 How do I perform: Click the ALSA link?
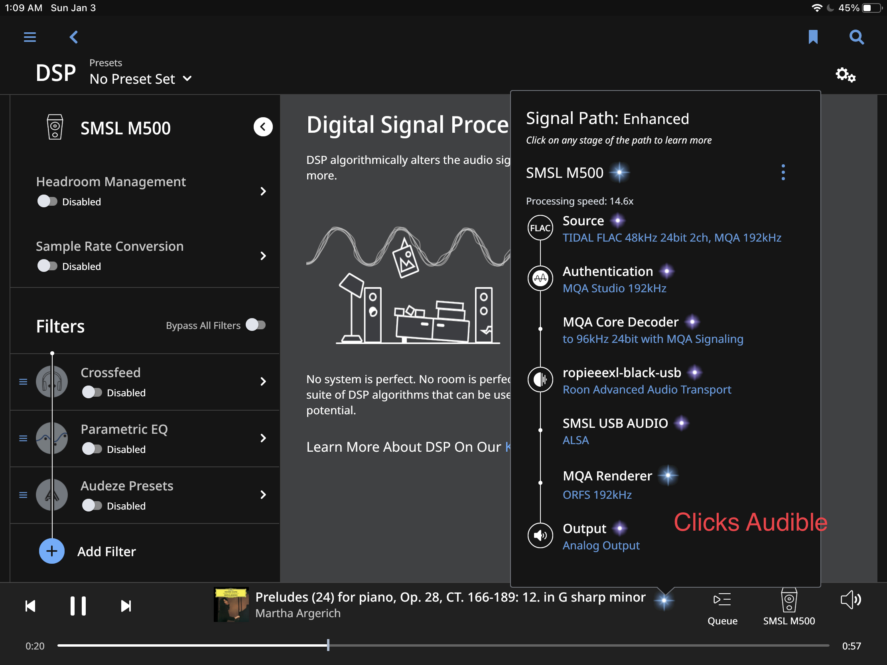pyautogui.click(x=576, y=440)
